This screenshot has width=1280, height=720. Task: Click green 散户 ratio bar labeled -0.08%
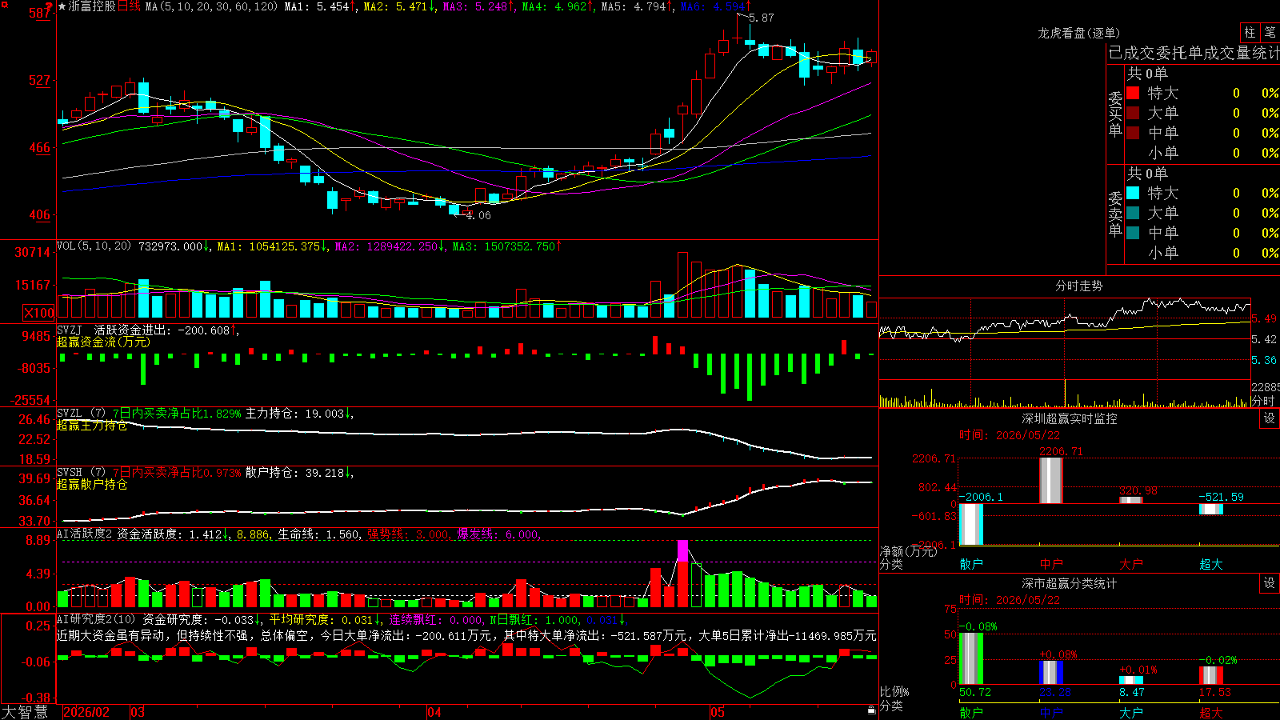(971, 658)
